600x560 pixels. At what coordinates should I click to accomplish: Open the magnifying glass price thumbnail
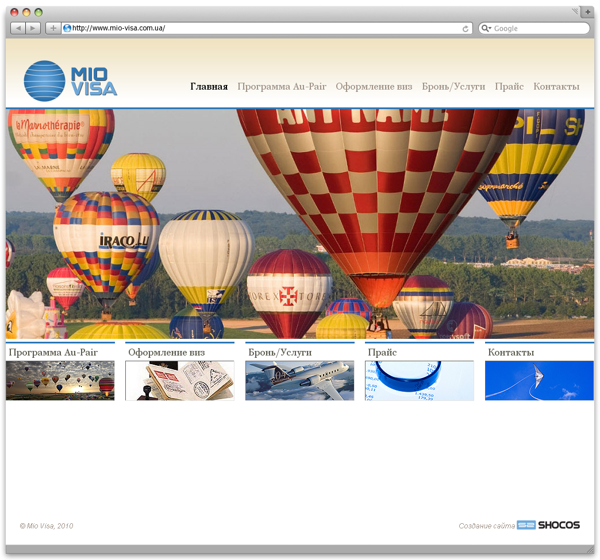click(420, 381)
